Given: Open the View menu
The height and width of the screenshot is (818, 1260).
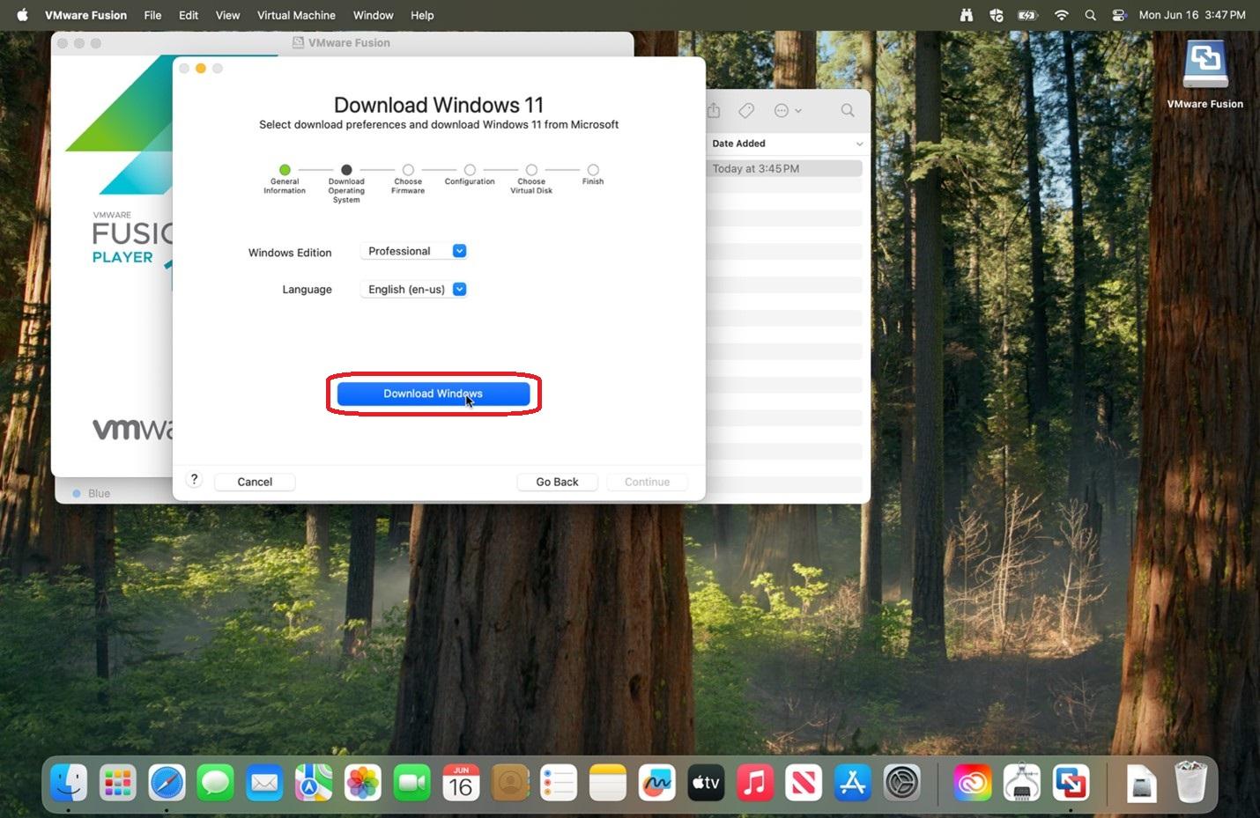Looking at the screenshot, I should (x=227, y=15).
